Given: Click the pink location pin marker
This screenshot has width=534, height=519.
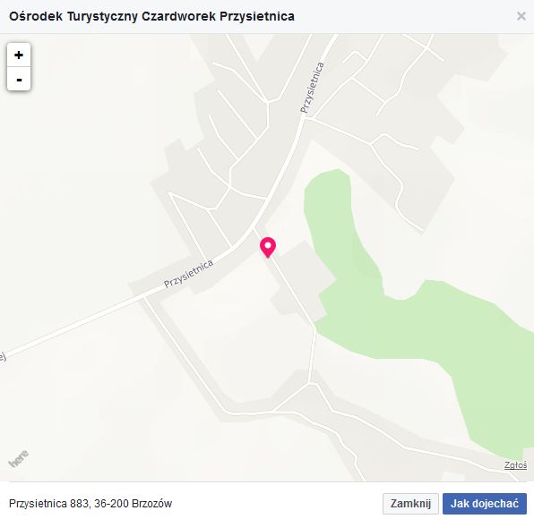Looking at the screenshot, I should point(268,248).
